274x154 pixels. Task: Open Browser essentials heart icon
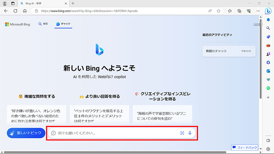click(x=249, y=11)
